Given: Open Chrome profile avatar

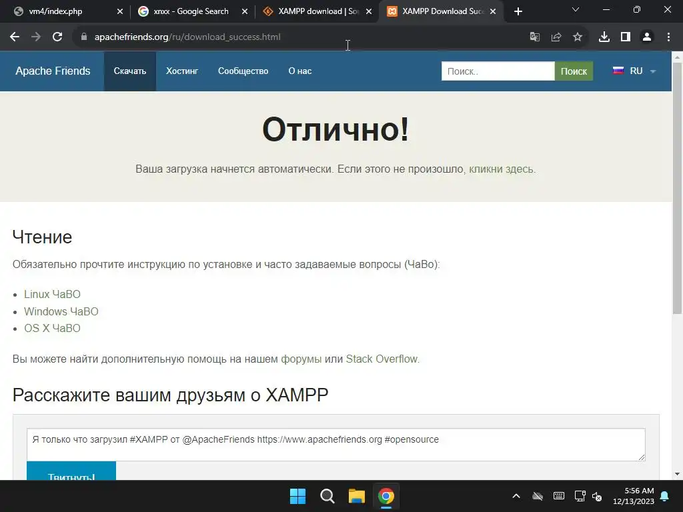Looking at the screenshot, I should [x=647, y=37].
